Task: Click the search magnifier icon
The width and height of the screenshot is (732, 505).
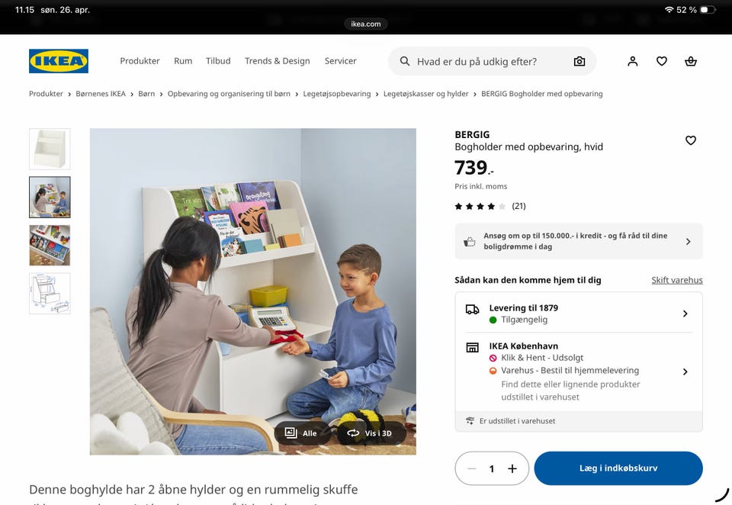Action: [405, 61]
